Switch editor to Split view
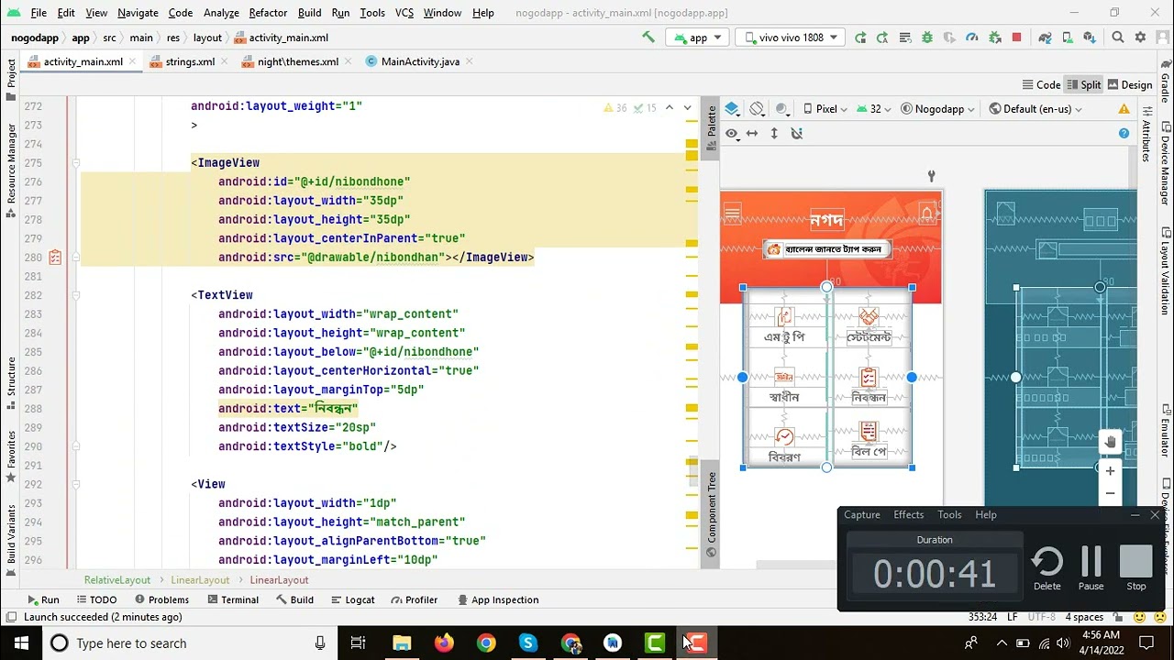Screen dimensions: 1174x660 (1083, 84)
